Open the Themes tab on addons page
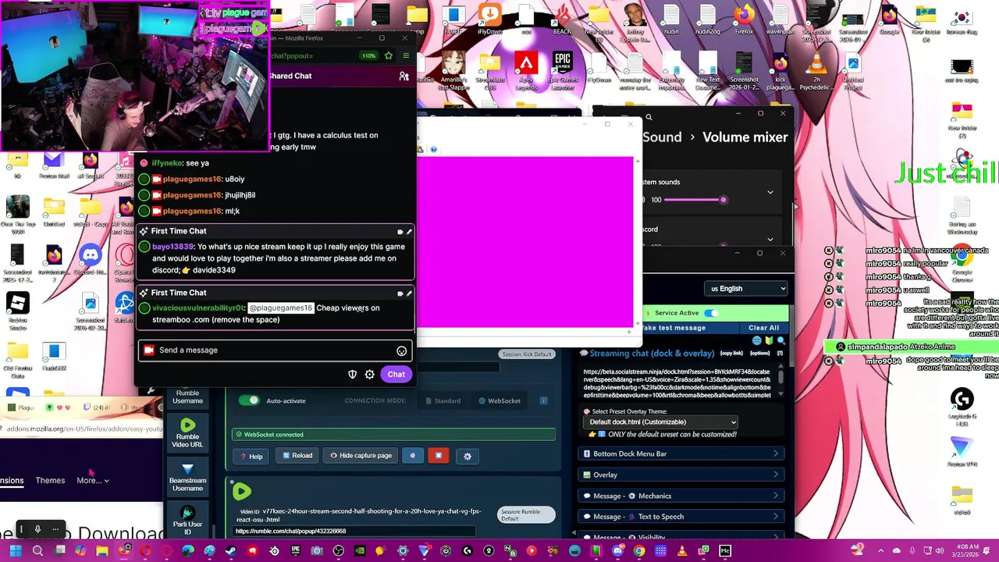The height and width of the screenshot is (562, 999). 50,481
